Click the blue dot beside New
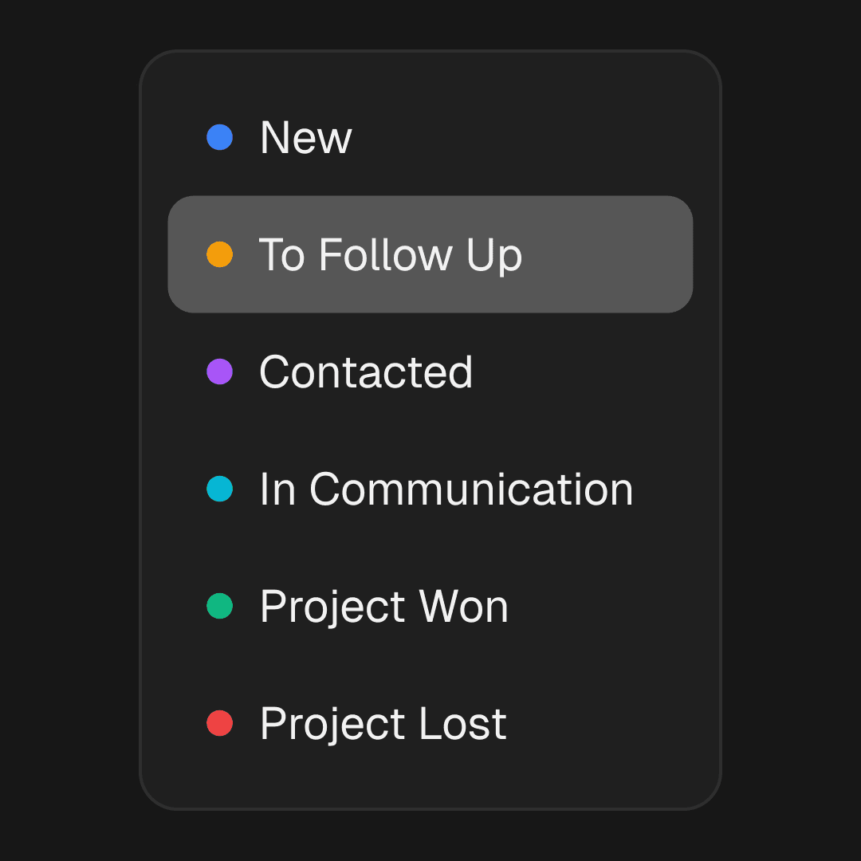 pyautogui.click(x=219, y=137)
